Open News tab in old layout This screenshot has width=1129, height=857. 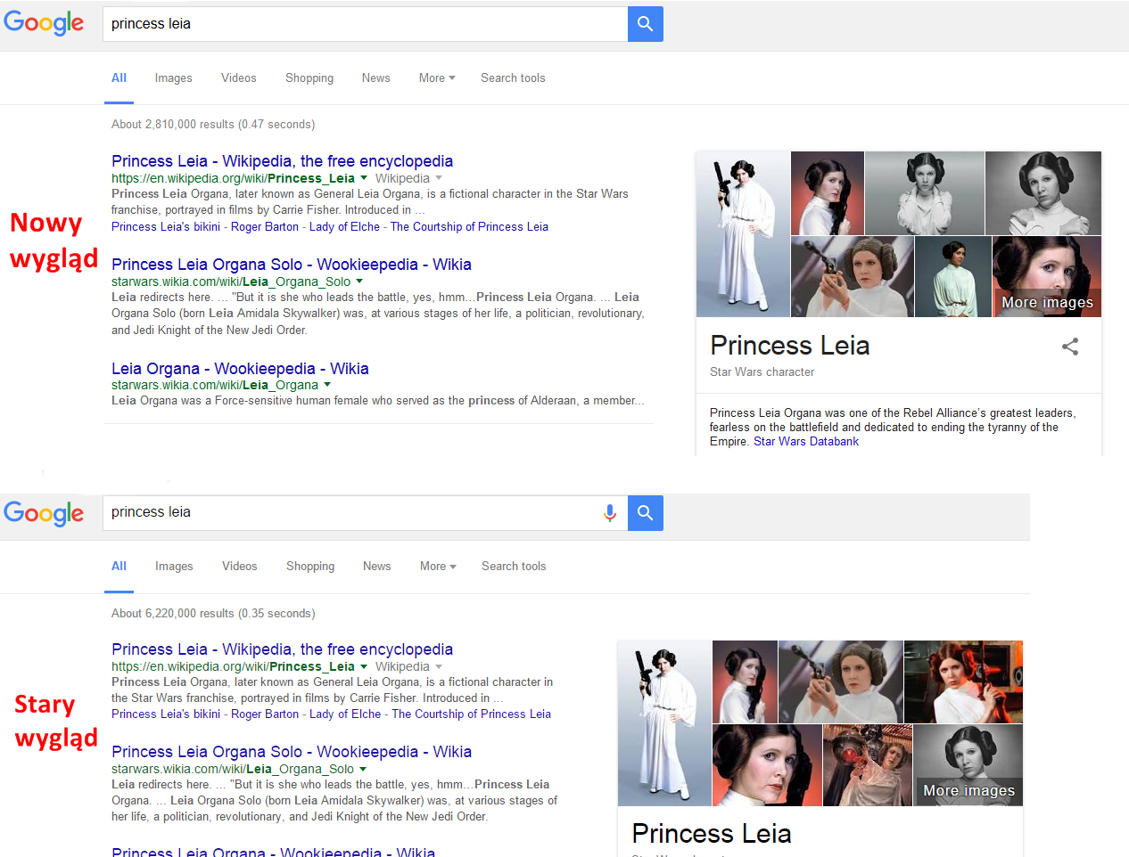pyautogui.click(x=377, y=567)
